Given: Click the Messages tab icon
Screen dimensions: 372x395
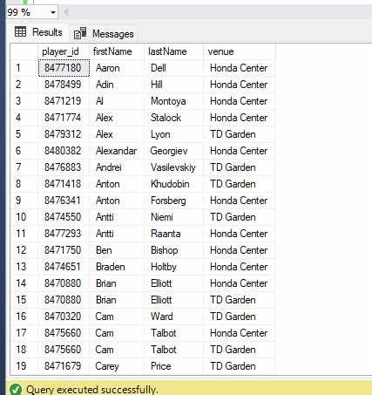Looking at the screenshot, I should coord(80,33).
